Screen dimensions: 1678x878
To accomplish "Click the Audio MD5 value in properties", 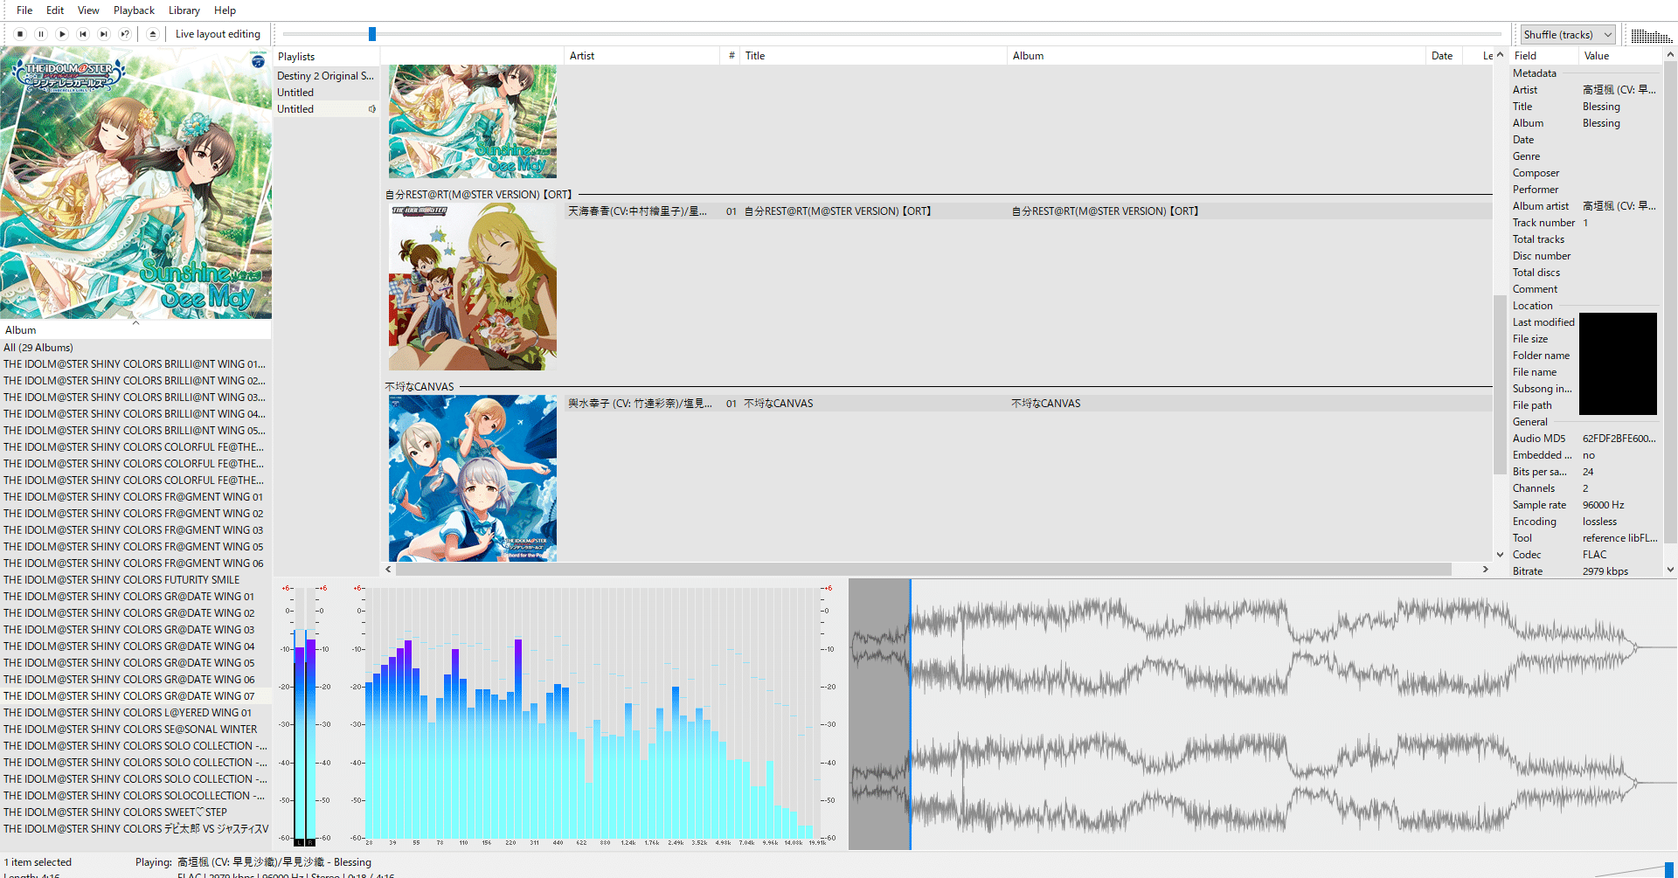I will (1619, 439).
